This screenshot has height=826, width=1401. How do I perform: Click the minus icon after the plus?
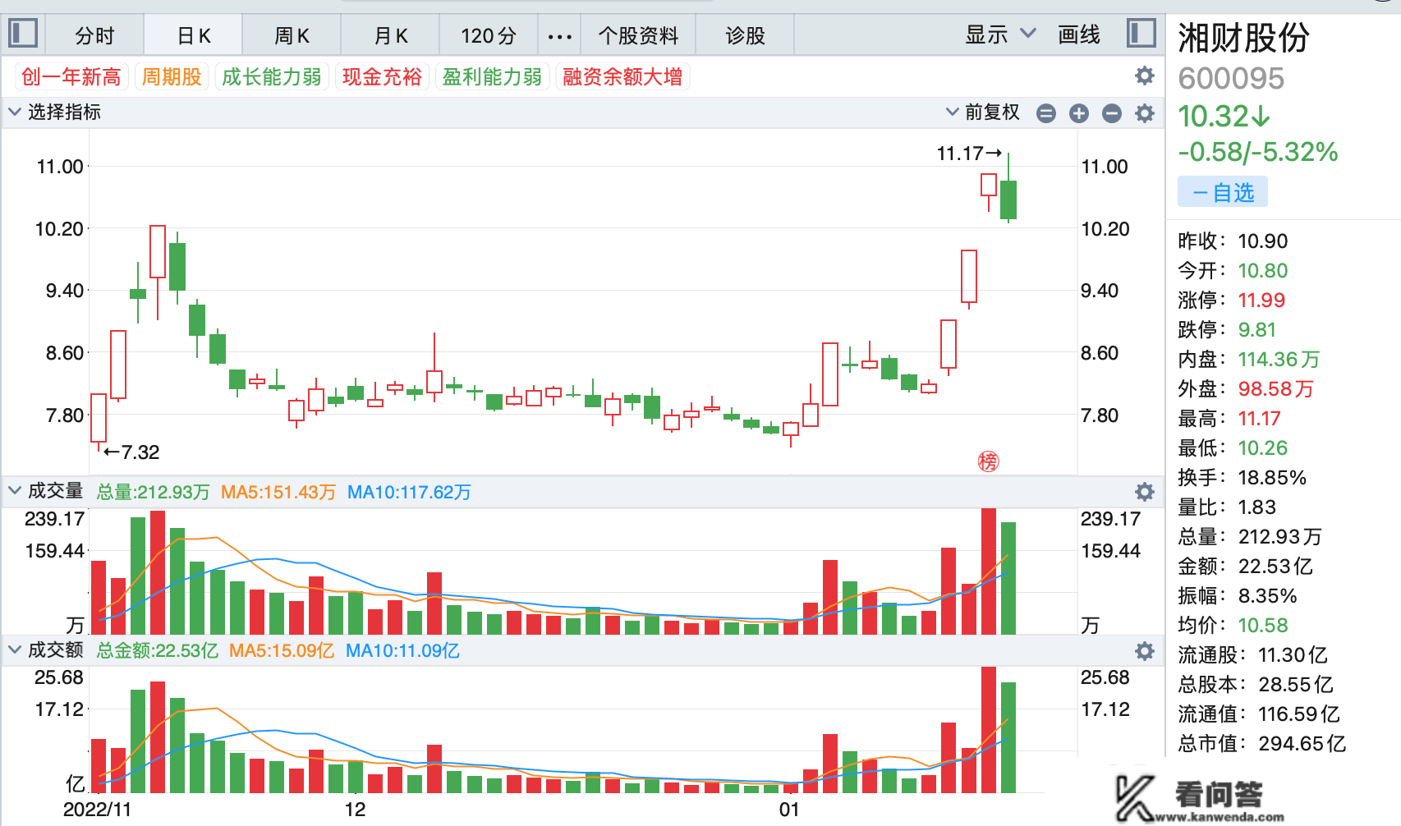1112,113
